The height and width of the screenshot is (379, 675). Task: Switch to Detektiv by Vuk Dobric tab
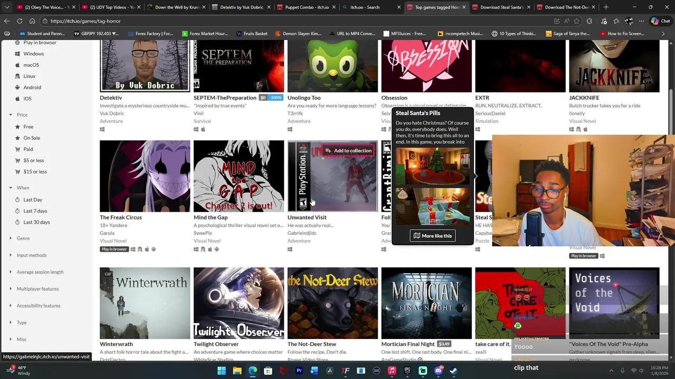tap(241, 7)
